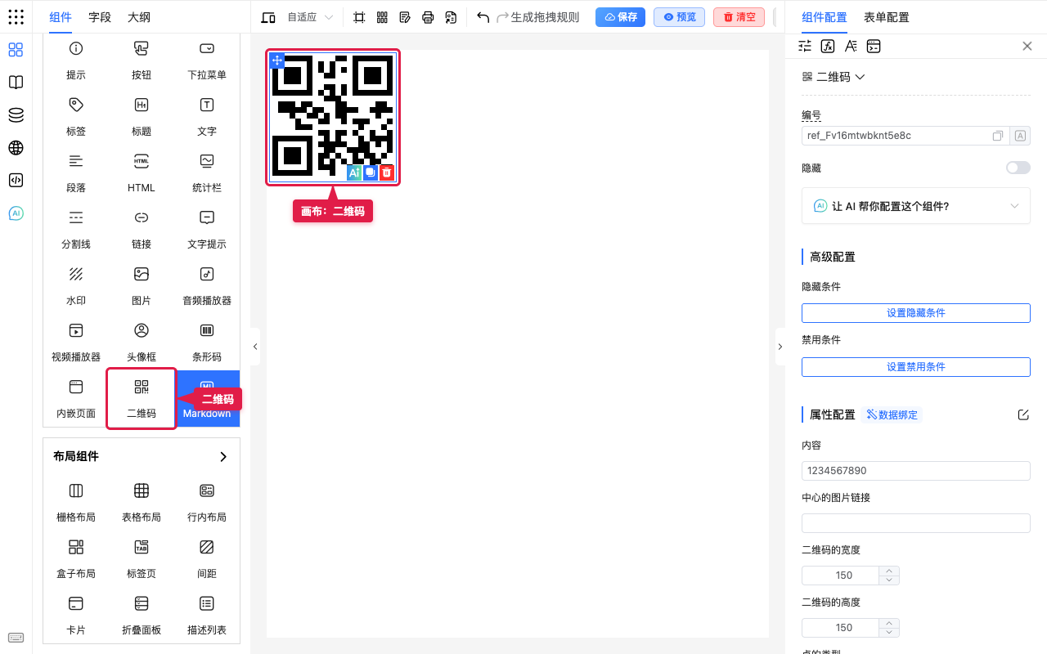
Task: Open the AI assistant sidebar icon
Action: 16,213
